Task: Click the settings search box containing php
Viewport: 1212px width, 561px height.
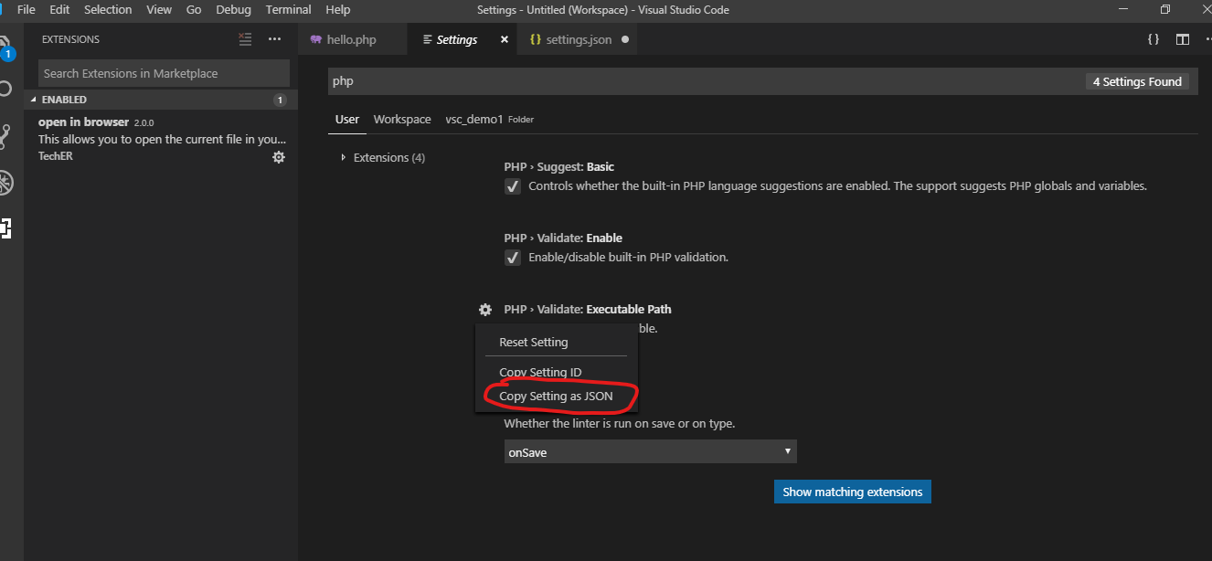Action: point(704,81)
